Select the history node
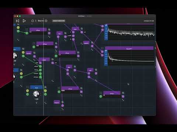The height and width of the screenshot is (132, 177). pyautogui.click(x=57, y=102)
